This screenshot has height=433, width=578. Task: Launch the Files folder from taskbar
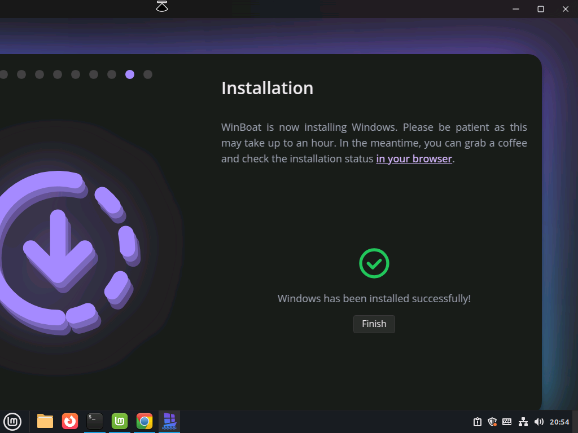45,421
